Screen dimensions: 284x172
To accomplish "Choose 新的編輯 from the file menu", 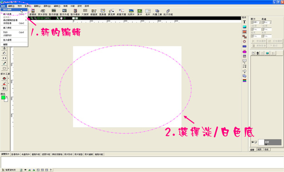I will tap(14, 9).
